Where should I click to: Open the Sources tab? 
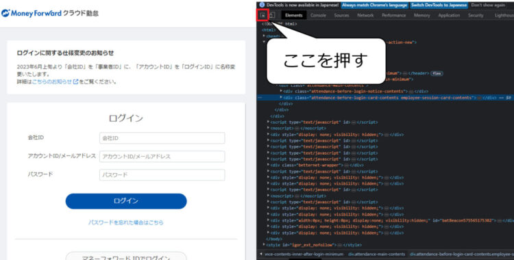tap(341, 15)
